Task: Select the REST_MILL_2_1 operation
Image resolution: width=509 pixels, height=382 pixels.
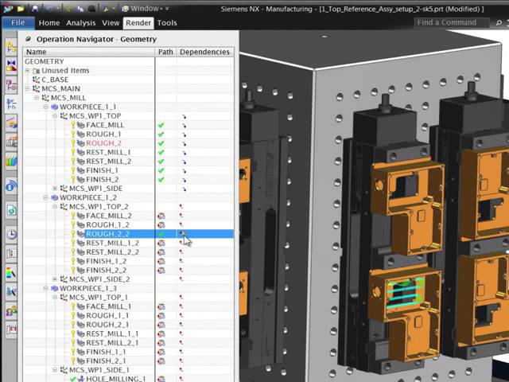Action: coord(112,343)
